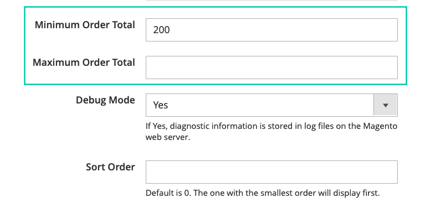Click the Minimum Order Total label
The width and height of the screenshot is (425, 208).
click(x=85, y=25)
